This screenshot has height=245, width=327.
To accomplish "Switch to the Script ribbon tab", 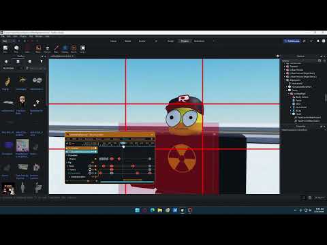I will pos(170,41).
